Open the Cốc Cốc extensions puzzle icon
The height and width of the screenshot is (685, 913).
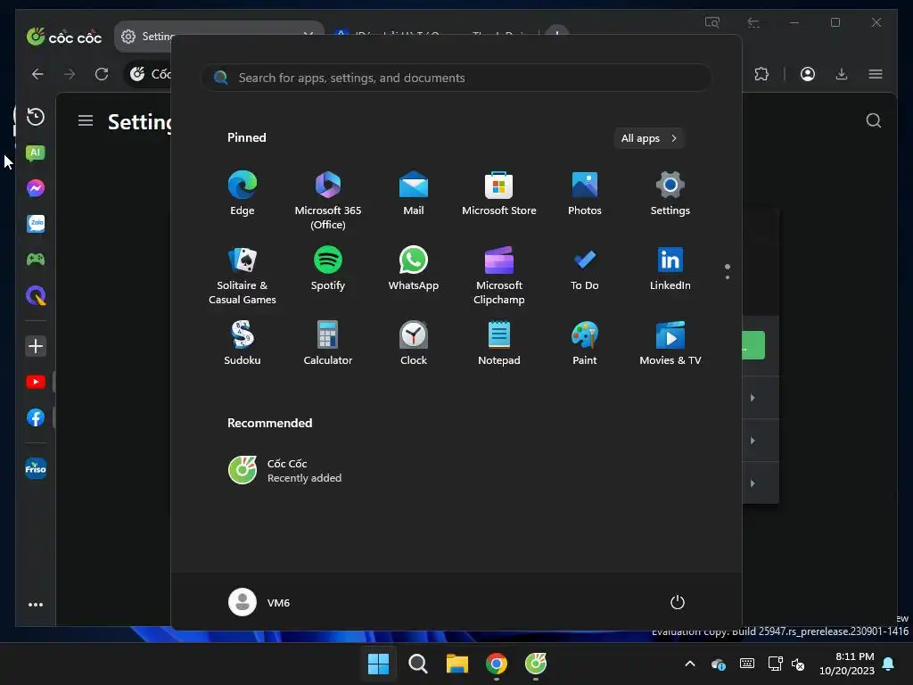point(761,74)
